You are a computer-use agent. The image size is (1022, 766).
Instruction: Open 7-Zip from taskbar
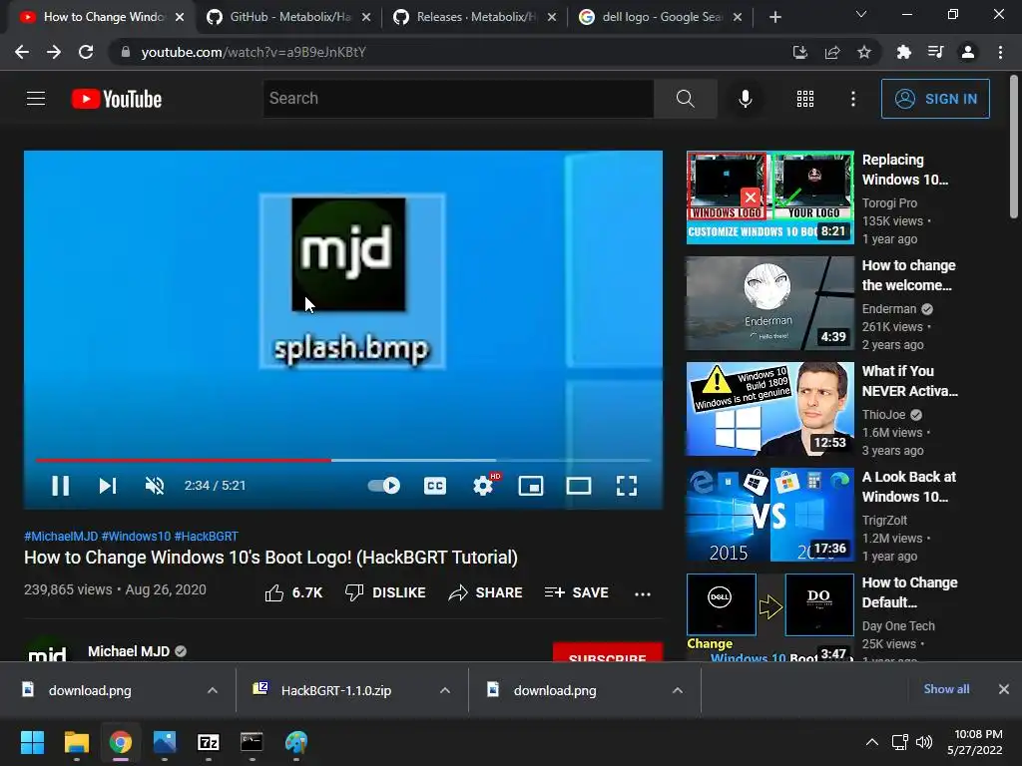click(209, 742)
